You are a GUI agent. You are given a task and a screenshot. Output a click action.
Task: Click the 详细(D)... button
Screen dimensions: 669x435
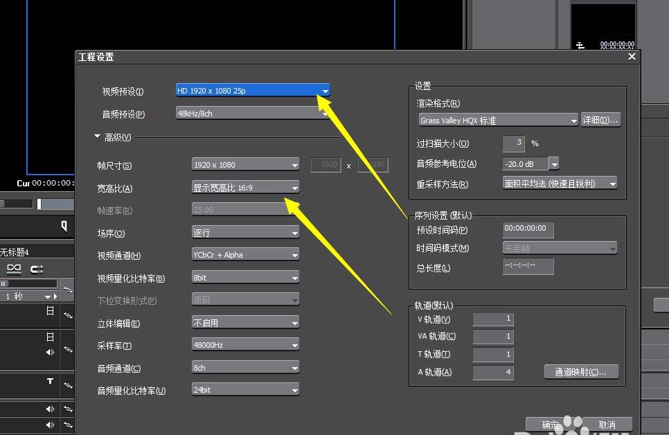pyautogui.click(x=600, y=120)
